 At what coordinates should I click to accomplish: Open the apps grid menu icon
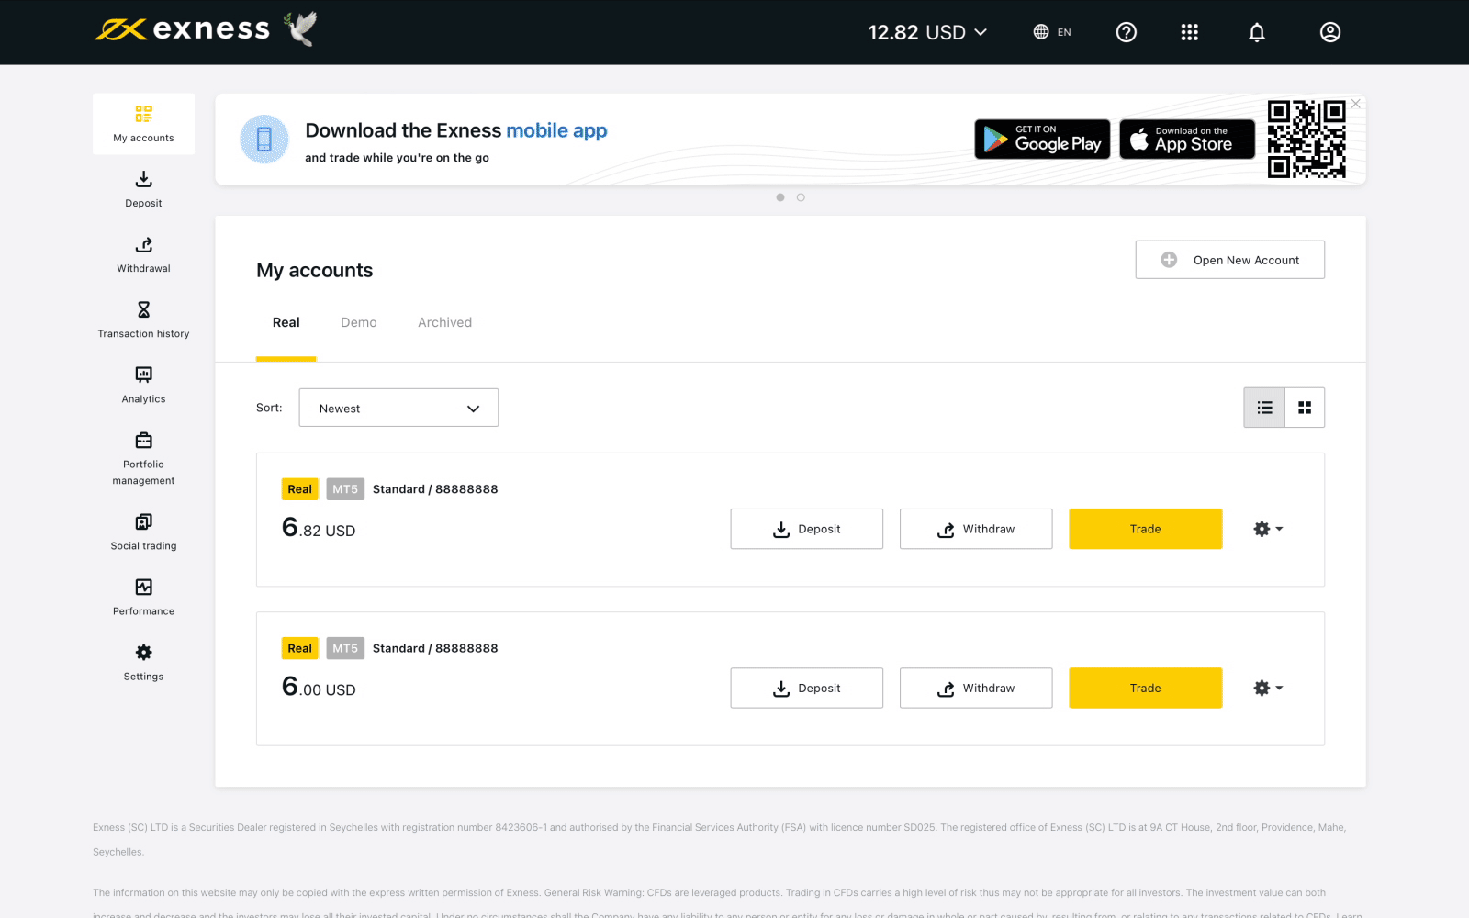pyautogui.click(x=1189, y=32)
